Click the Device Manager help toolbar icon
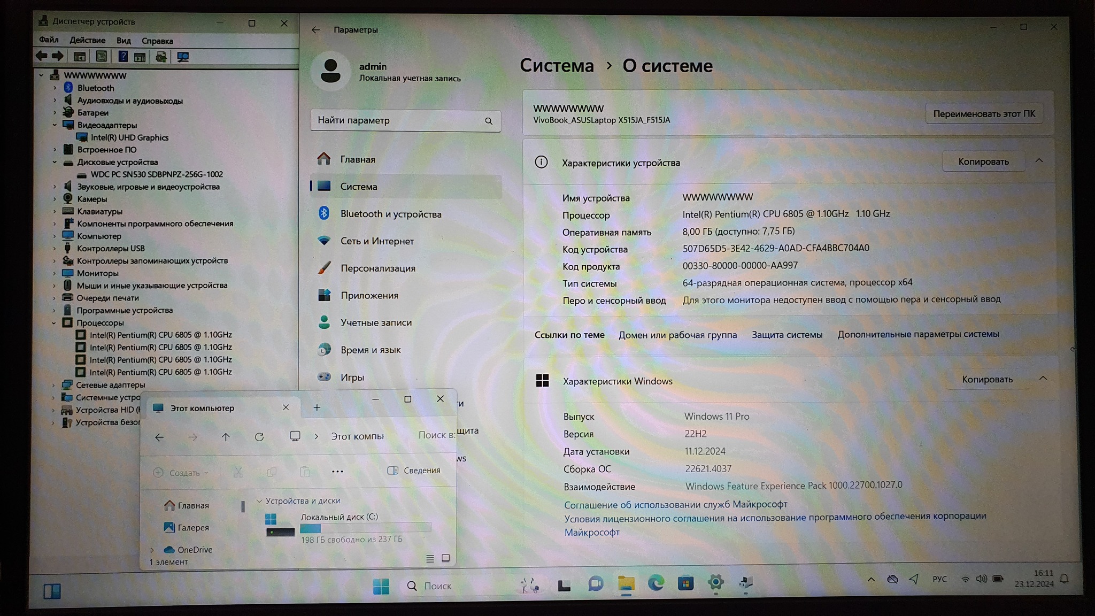This screenshot has height=616, width=1095. [x=123, y=57]
